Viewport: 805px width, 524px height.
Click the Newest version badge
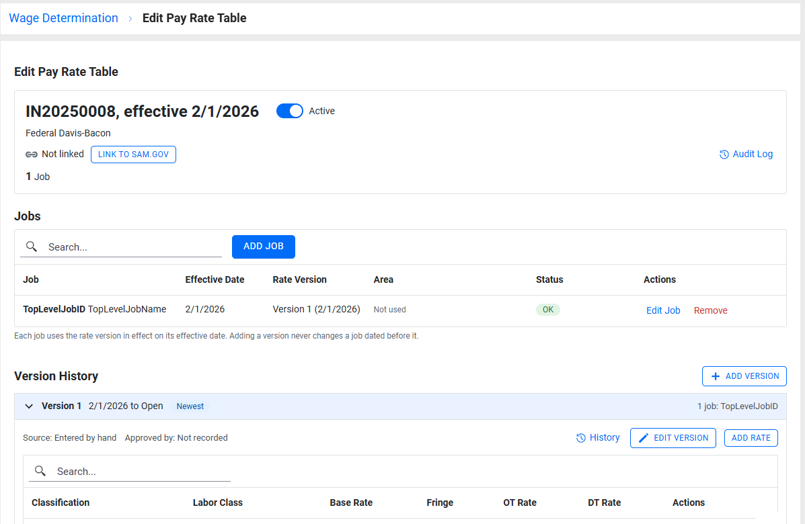click(x=190, y=406)
